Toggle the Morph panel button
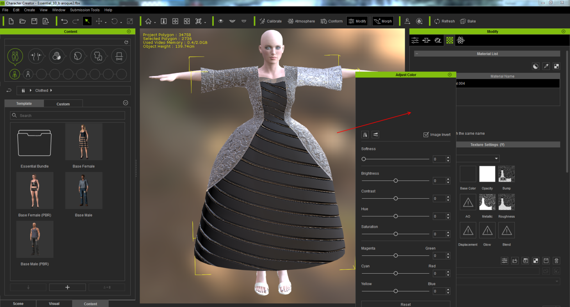 pyautogui.click(x=383, y=21)
